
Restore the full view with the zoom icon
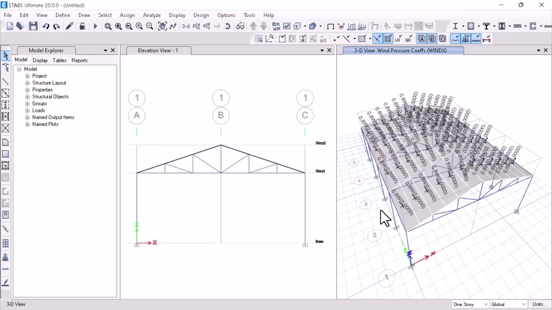coord(118,26)
